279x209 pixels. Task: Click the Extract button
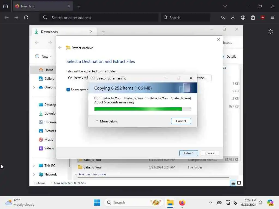[x=189, y=153]
